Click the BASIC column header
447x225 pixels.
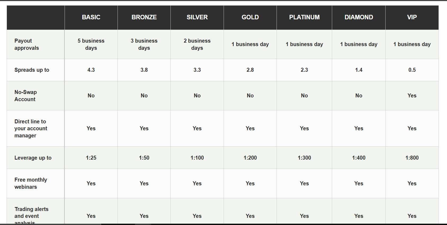click(x=91, y=17)
